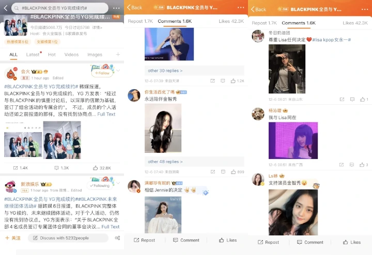Click Likes button in middle panel bottom bar
372x255 pixels.
point(228,241)
